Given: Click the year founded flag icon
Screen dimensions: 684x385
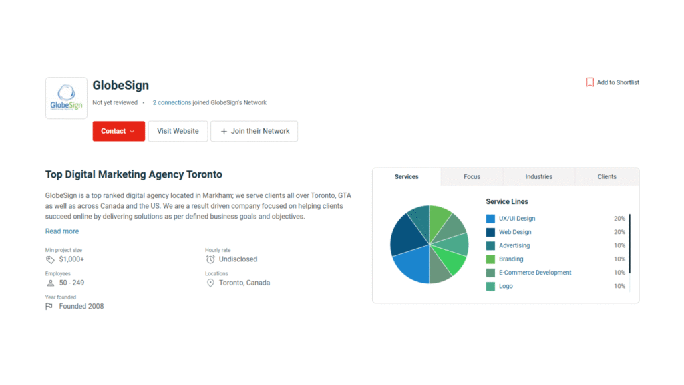Looking at the screenshot, I should click(49, 307).
